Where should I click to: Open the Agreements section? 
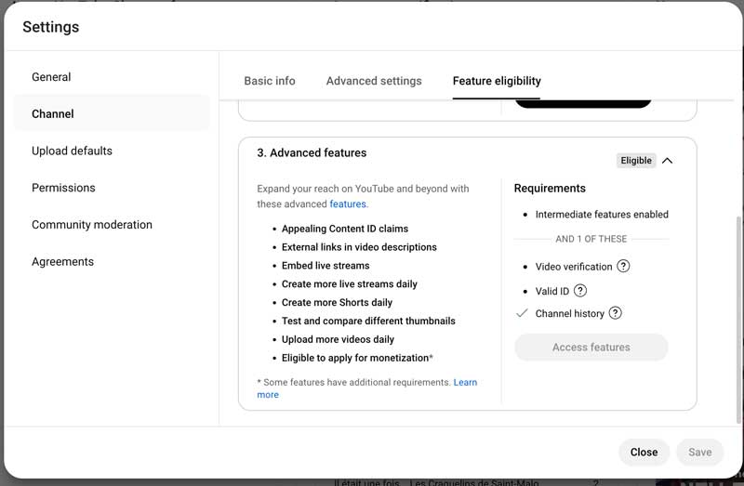pyautogui.click(x=62, y=262)
